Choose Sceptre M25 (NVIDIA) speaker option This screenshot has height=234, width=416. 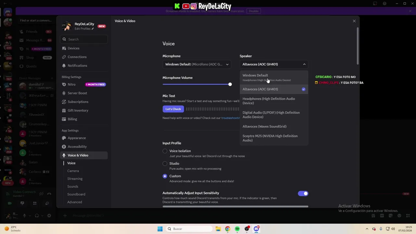(x=274, y=138)
